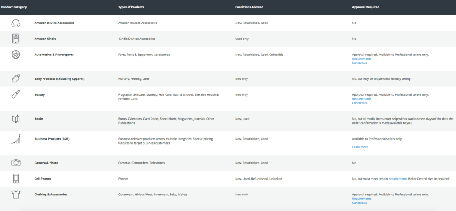Screen dimensions: 456x211
Task: Select the Cell Phones category name
Action: 43,179
